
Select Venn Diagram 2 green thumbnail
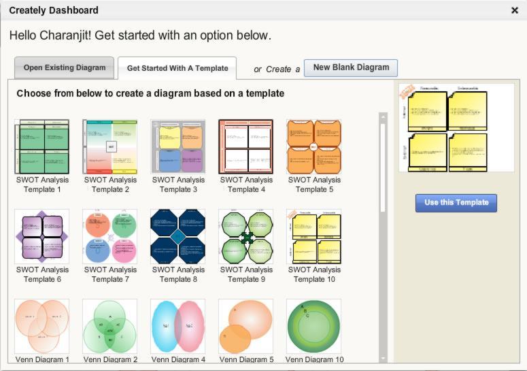tap(109, 326)
